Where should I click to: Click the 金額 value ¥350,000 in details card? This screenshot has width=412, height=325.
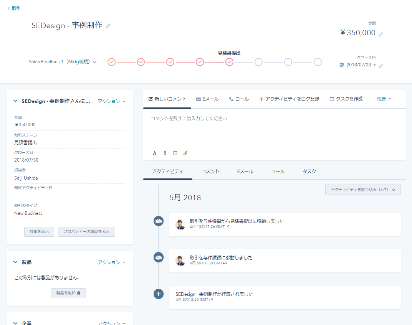pos(25,125)
